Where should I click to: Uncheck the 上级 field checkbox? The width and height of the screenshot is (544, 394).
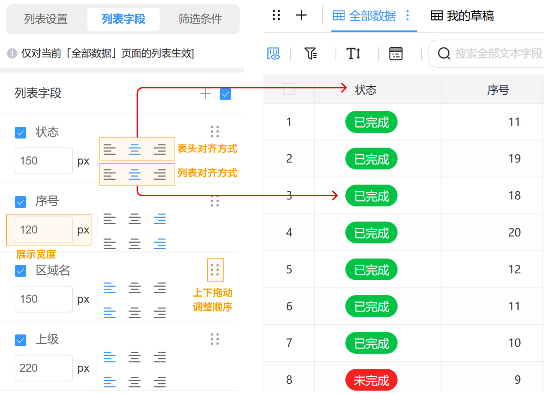20,340
